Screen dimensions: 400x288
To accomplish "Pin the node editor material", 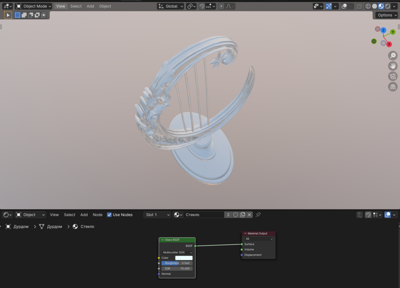I will point(258,215).
